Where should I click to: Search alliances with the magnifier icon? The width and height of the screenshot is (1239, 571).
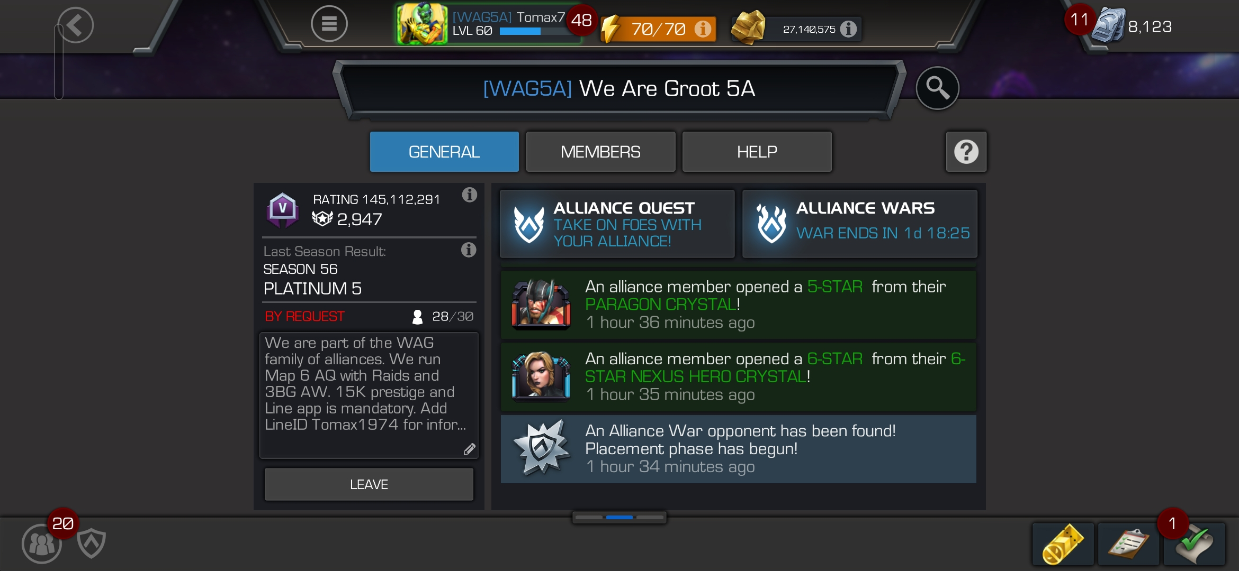(x=937, y=88)
